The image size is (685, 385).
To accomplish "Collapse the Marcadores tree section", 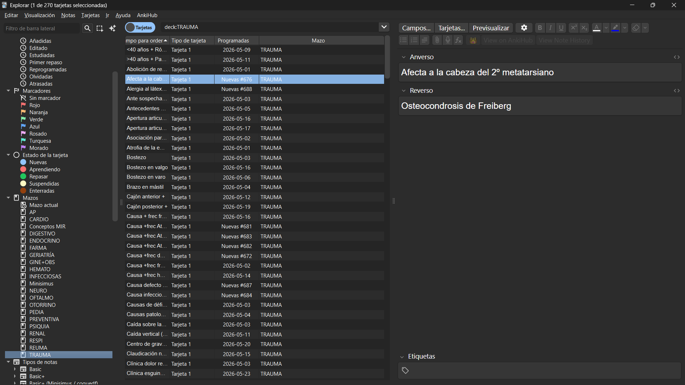I will point(8,91).
